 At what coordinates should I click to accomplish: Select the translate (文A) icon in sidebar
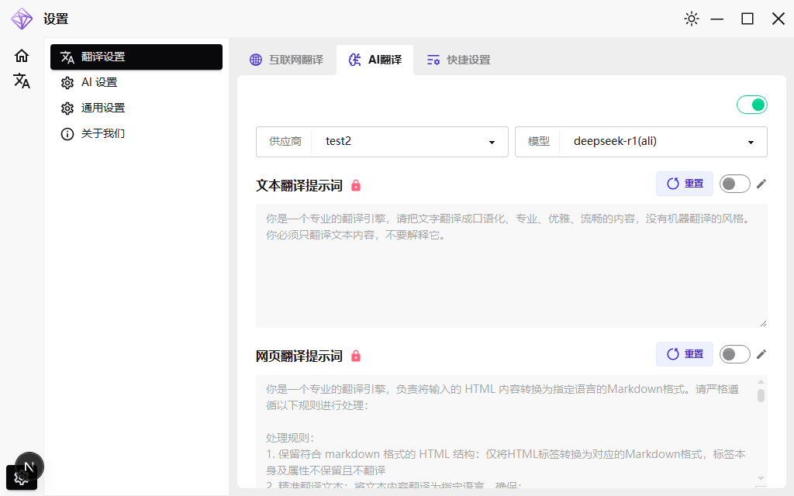click(x=22, y=81)
